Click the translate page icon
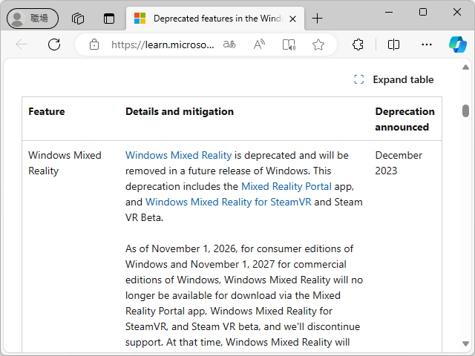This screenshot has width=475, height=356. [230, 44]
